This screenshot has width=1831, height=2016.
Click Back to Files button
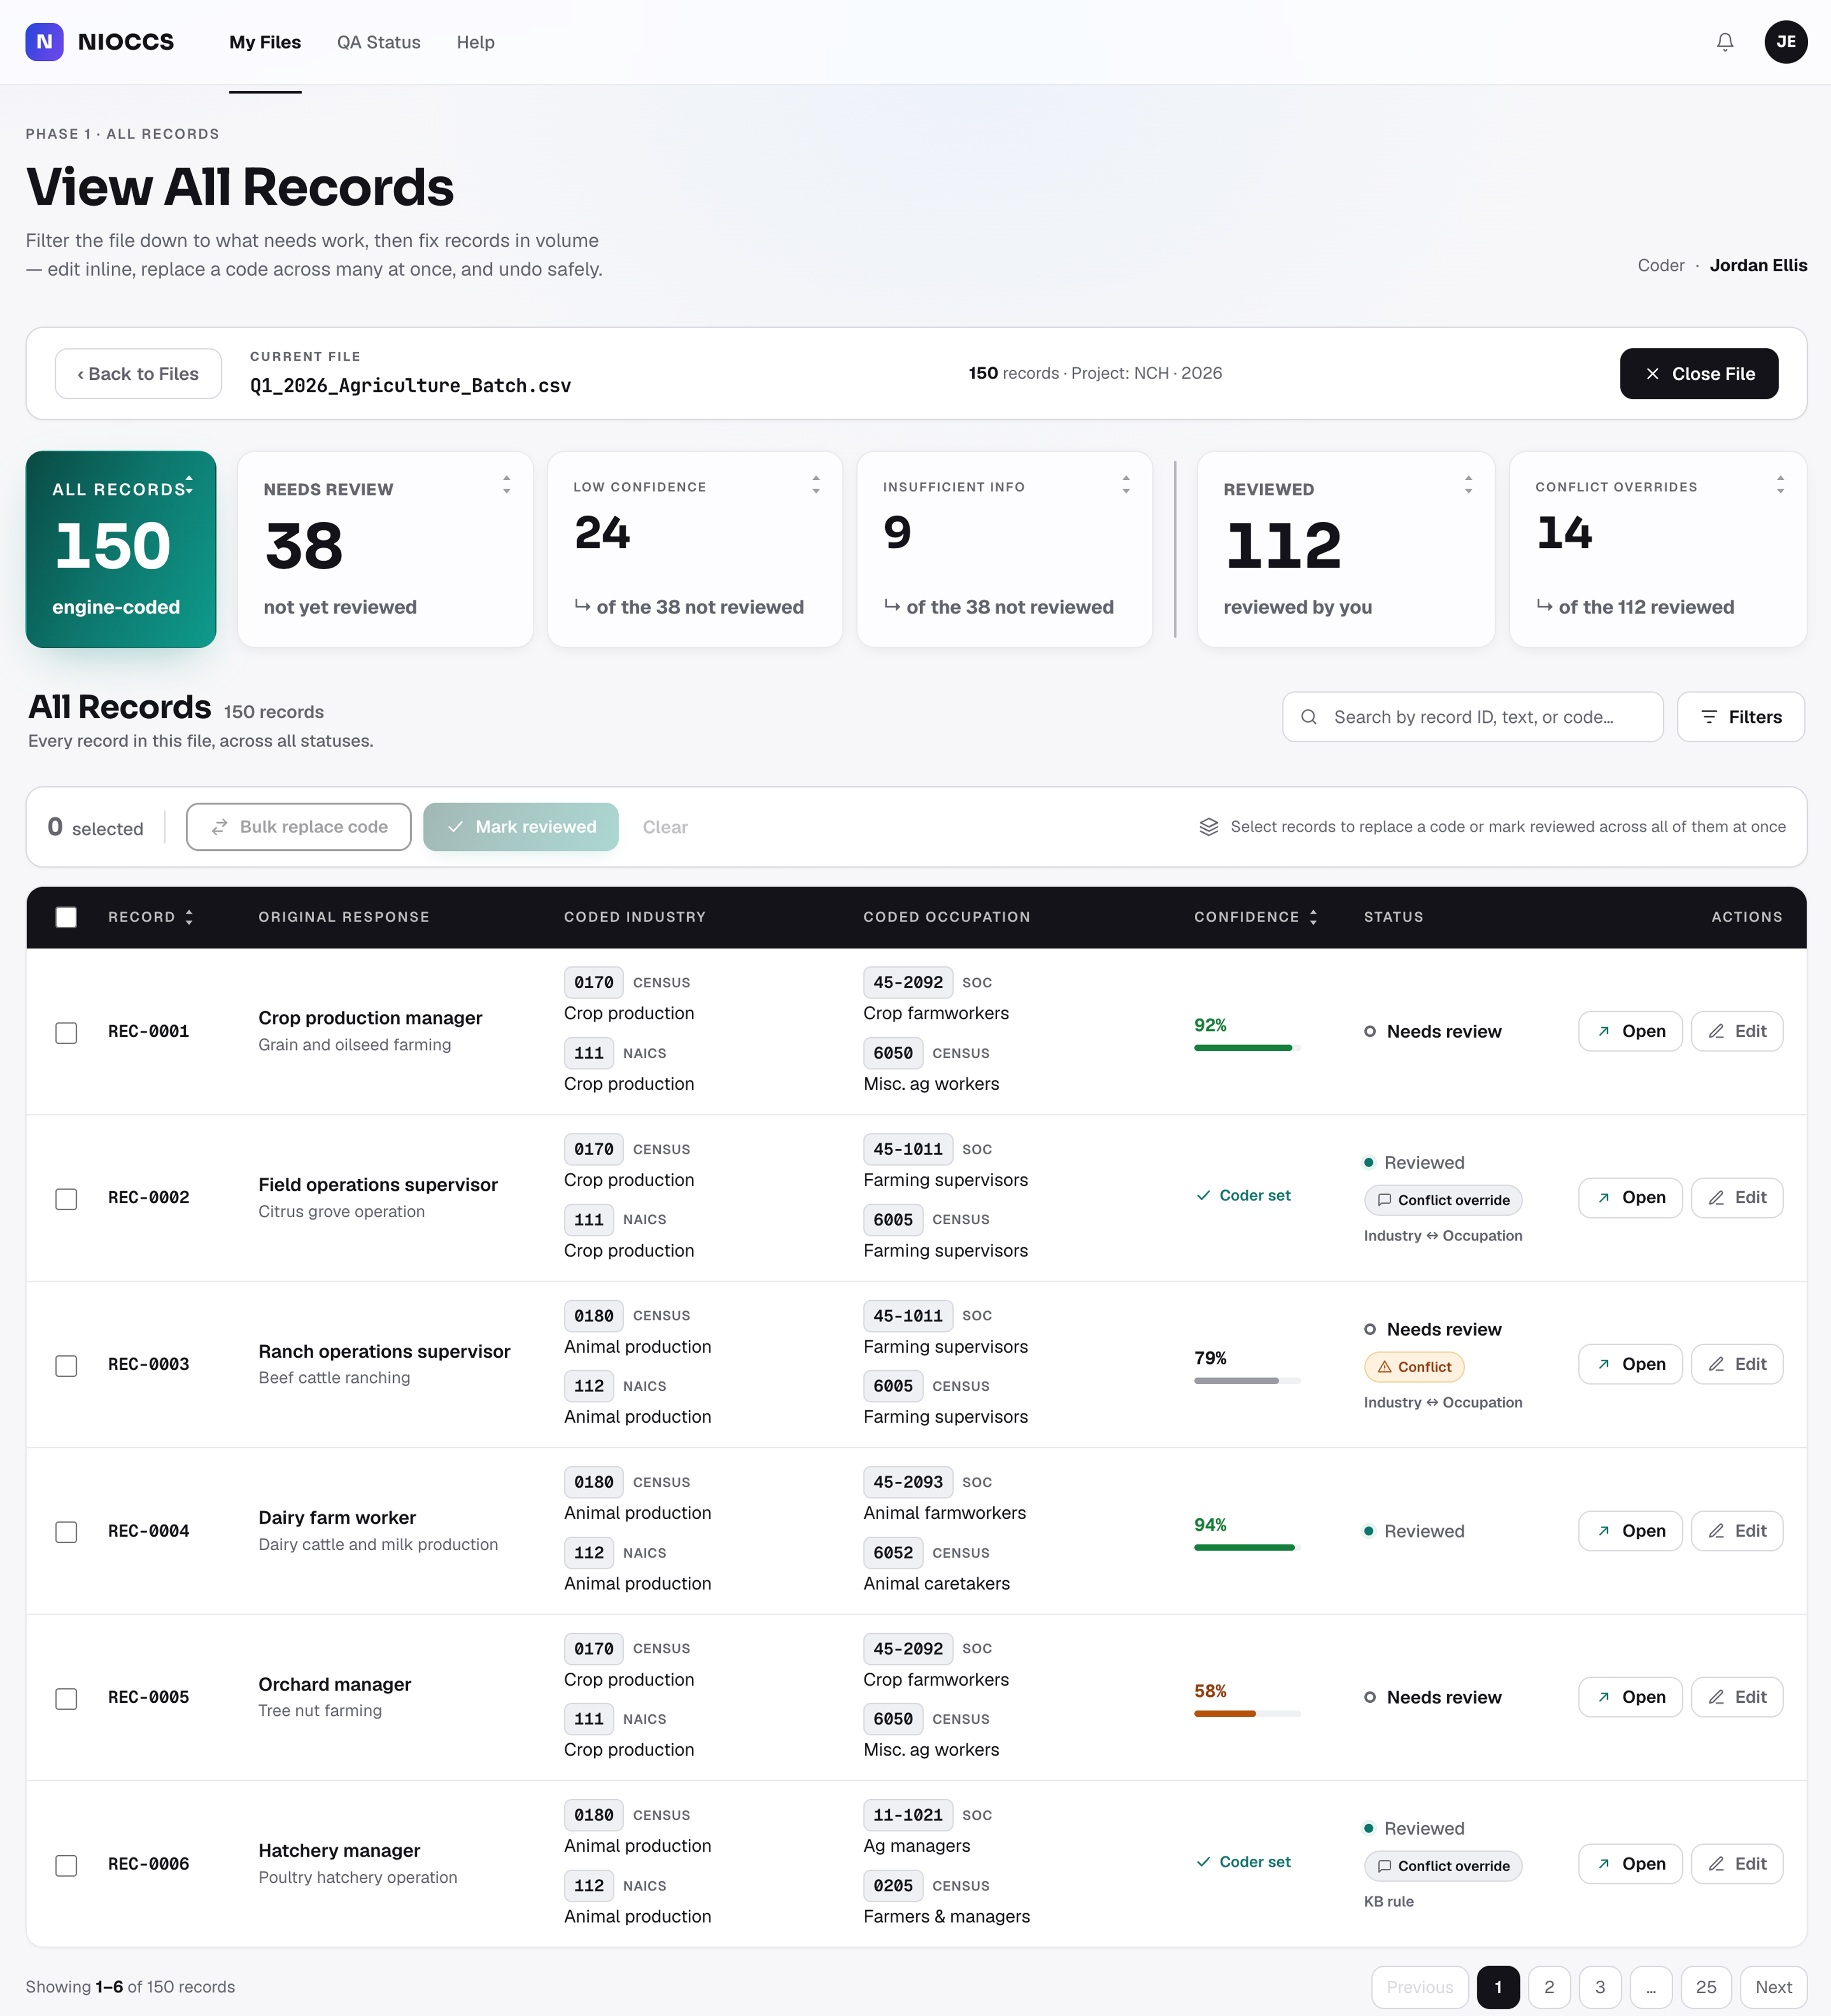pyautogui.click(x=138, y=374)
